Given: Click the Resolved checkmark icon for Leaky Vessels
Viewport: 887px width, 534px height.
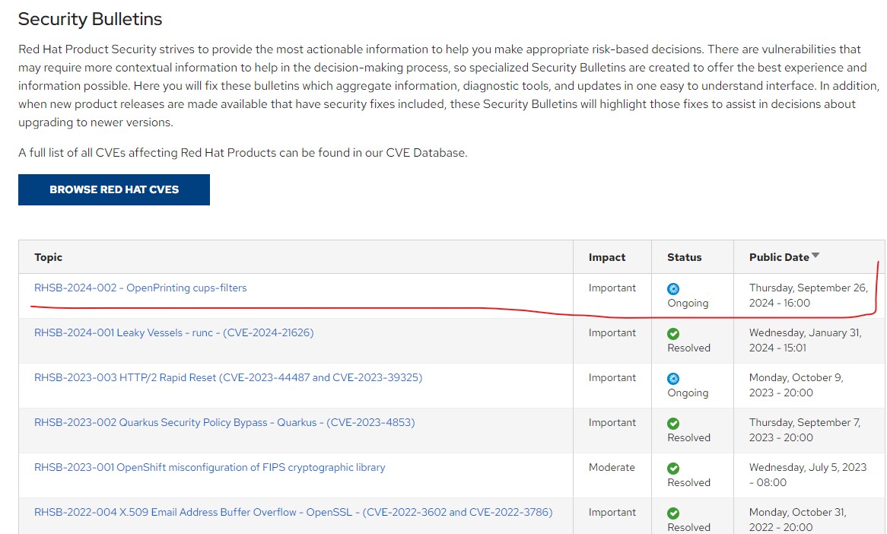Looking at the screenshot, I should point(673,334).
